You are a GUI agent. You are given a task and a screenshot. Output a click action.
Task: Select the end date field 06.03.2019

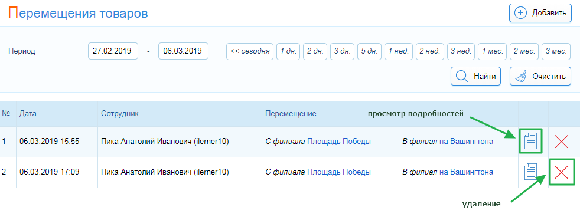(184, 51)
